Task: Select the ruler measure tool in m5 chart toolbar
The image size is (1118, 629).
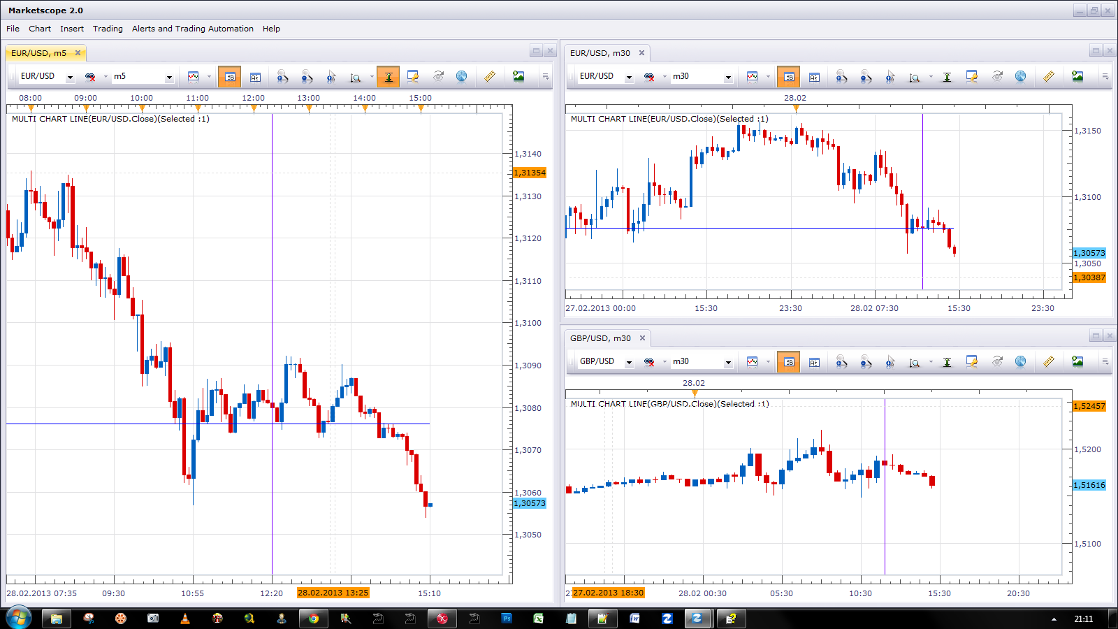Action: (x=490, y=76)
